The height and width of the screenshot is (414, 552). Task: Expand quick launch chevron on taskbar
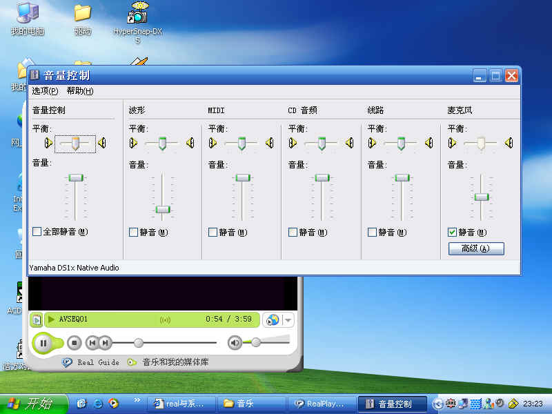point(137,400)
